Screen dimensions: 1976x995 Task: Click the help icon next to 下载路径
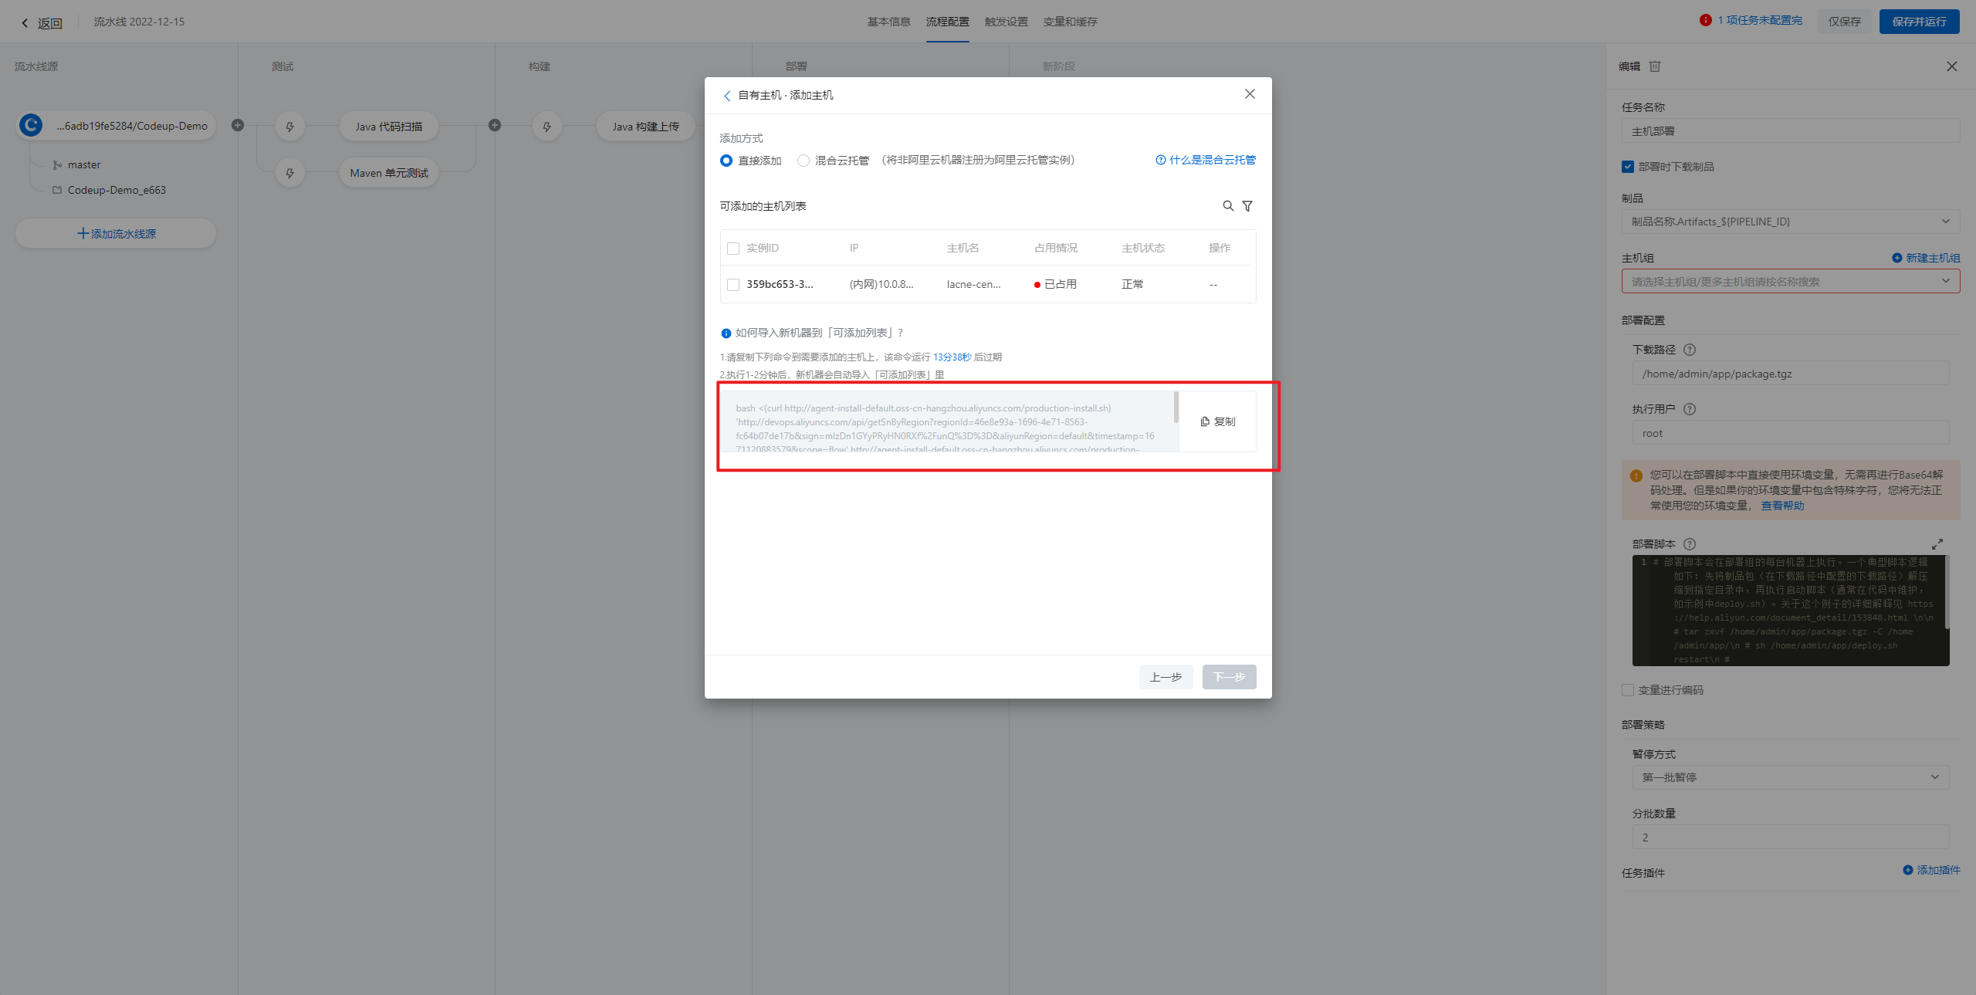[1690, 350]
